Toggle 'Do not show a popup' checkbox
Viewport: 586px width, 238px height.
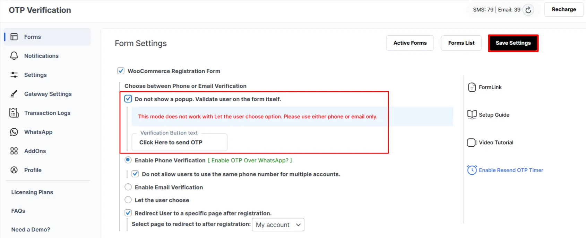pos(128,99)
